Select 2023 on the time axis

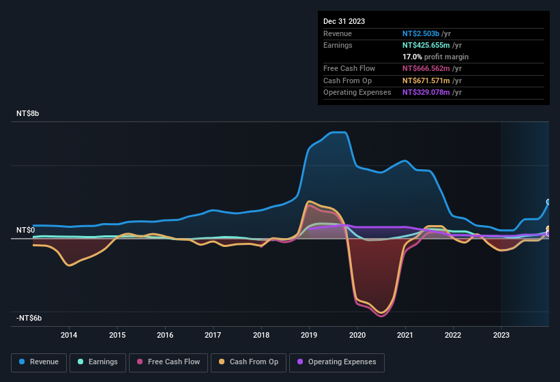coord(501,335)
